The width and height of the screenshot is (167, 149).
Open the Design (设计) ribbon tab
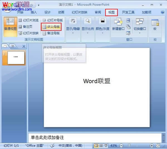coord(47,12)
